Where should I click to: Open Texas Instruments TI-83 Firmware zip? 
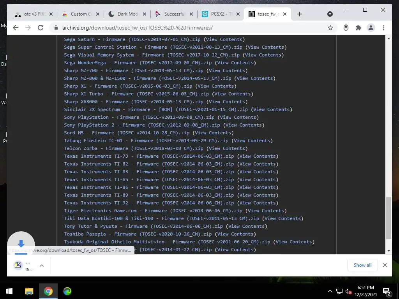(149, 172)
